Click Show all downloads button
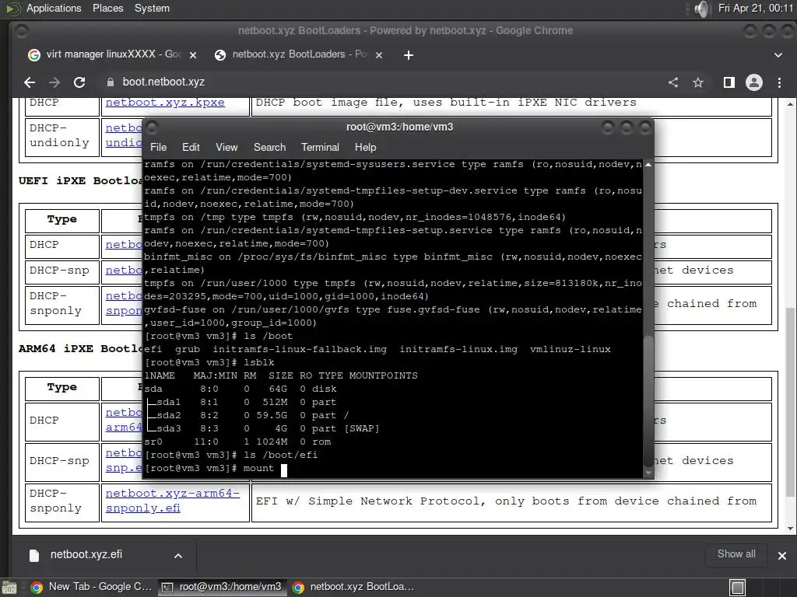The width and height of the screenshot is (797, 597). [x=736, y=554]
